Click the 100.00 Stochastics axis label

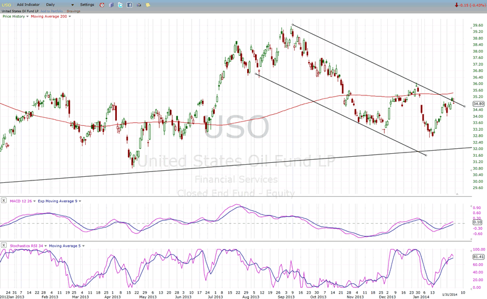478,249
